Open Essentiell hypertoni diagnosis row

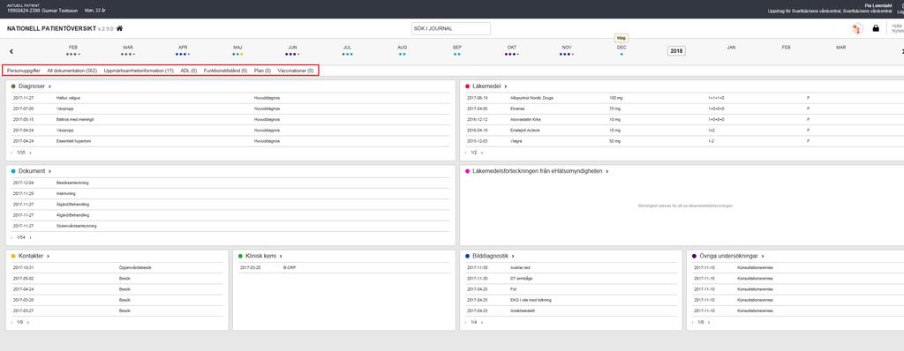point(230,140)
